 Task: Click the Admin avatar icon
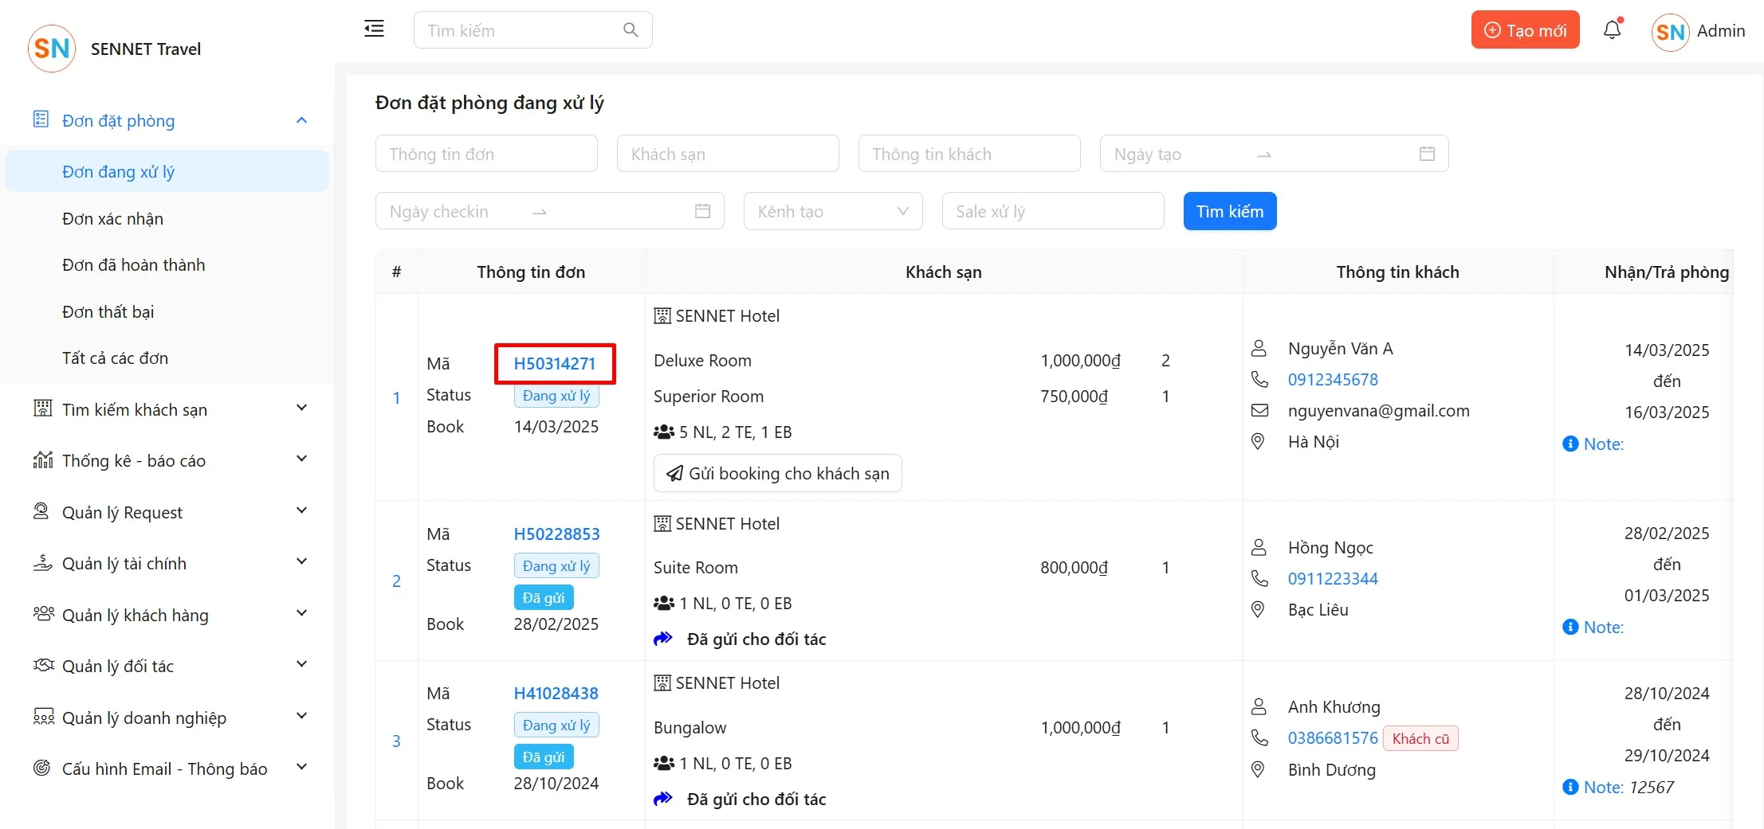tap(1670, 32)
